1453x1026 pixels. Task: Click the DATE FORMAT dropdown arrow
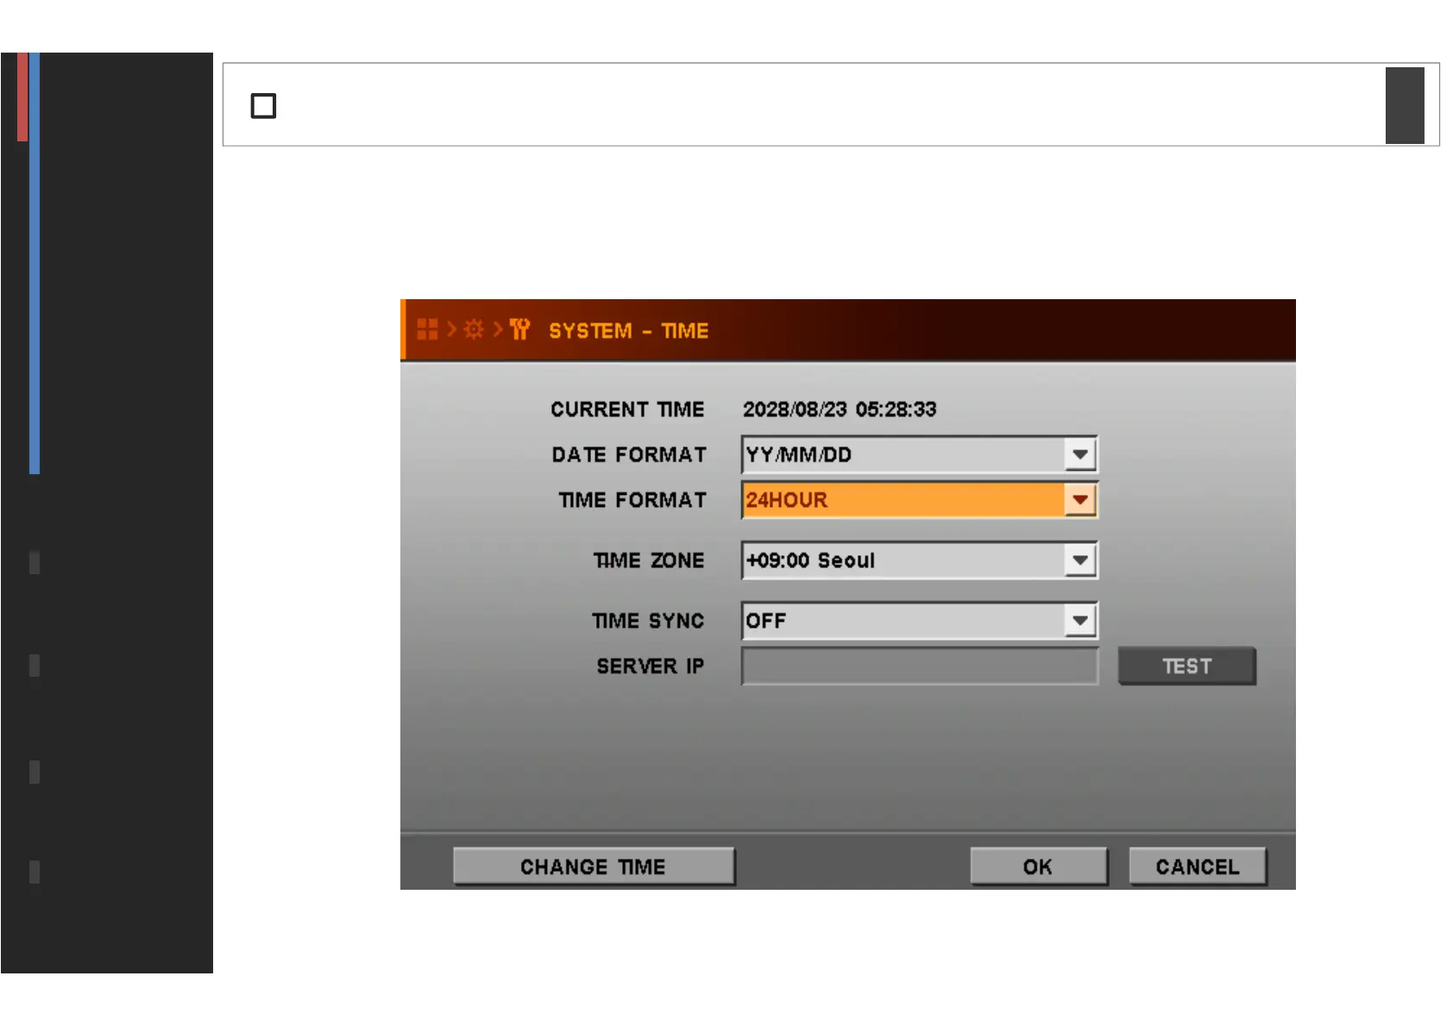point(1079,454)
